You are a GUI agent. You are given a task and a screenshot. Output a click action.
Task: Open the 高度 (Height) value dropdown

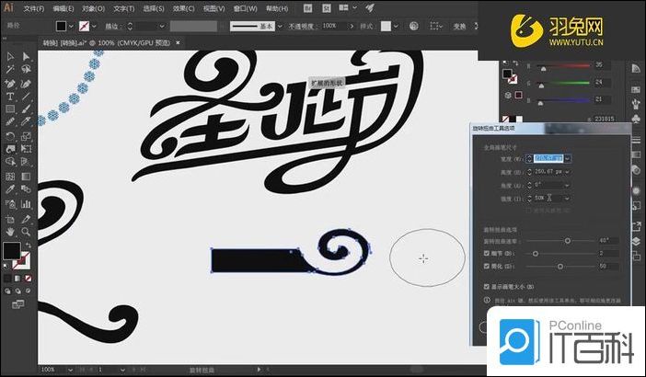pos(567,172)
